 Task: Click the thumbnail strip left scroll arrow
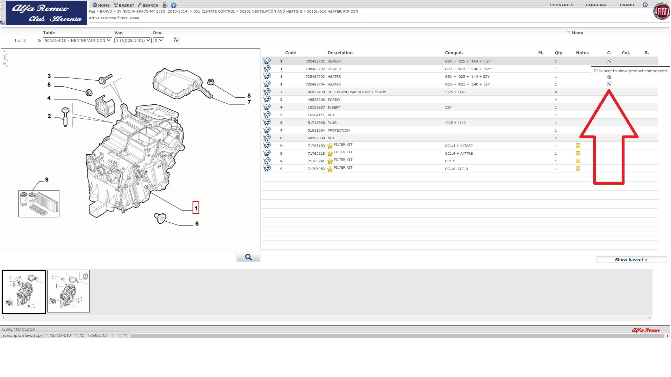tap(3, 318)
